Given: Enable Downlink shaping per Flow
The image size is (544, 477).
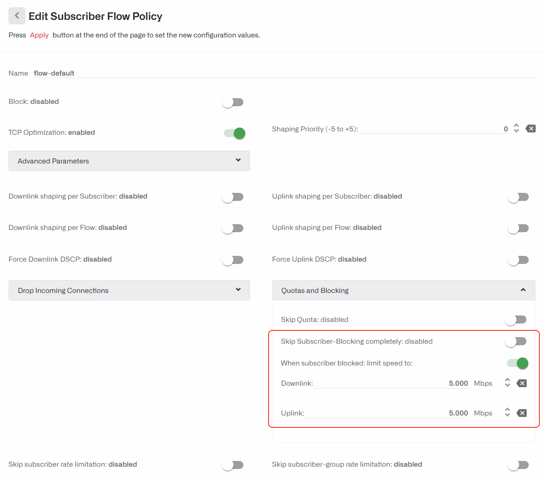Looking at the screenshot, I should [x=233, y=228].
